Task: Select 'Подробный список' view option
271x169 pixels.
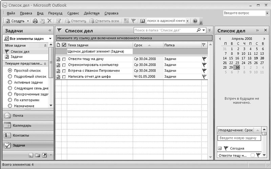Action: pos(10,77)
